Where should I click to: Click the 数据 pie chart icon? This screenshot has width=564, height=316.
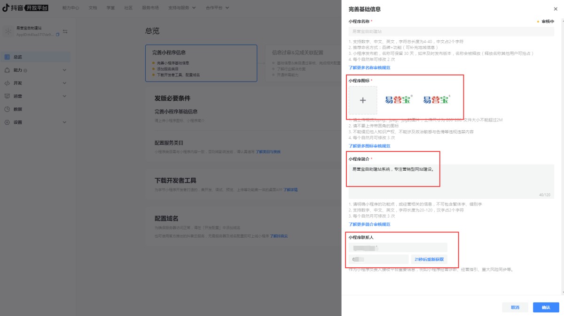(x=7, y=109)
